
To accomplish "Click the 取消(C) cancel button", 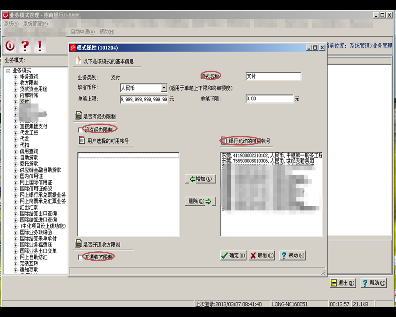I will point(262,255).
